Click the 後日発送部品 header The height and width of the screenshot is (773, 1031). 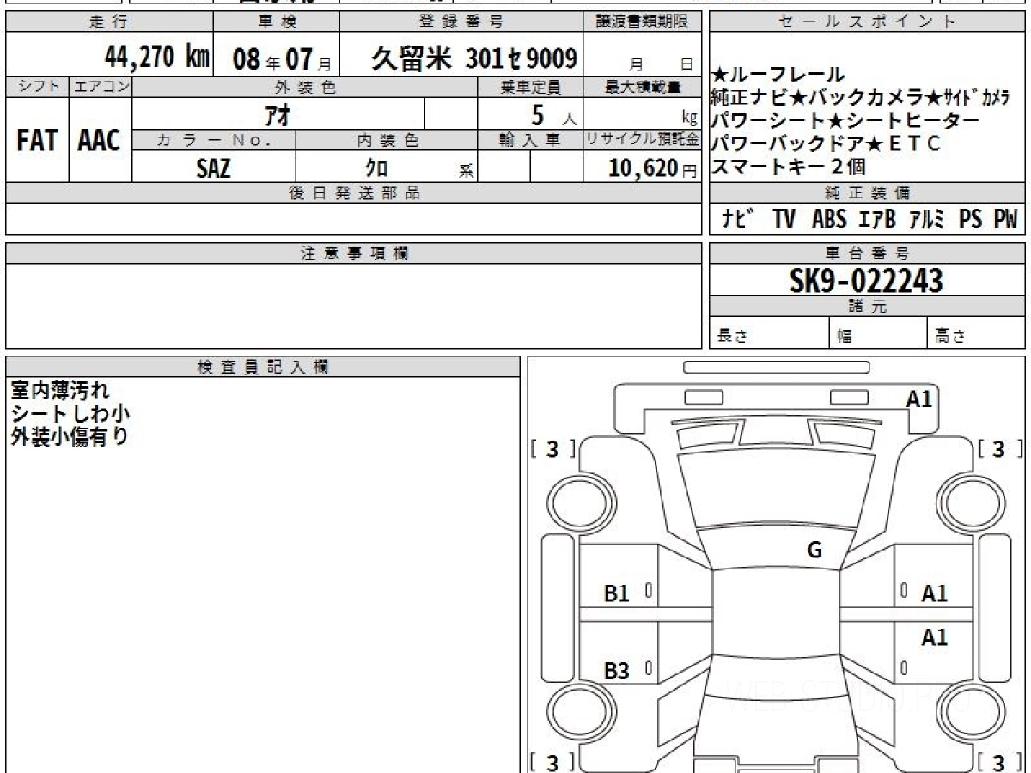[354, 193]
